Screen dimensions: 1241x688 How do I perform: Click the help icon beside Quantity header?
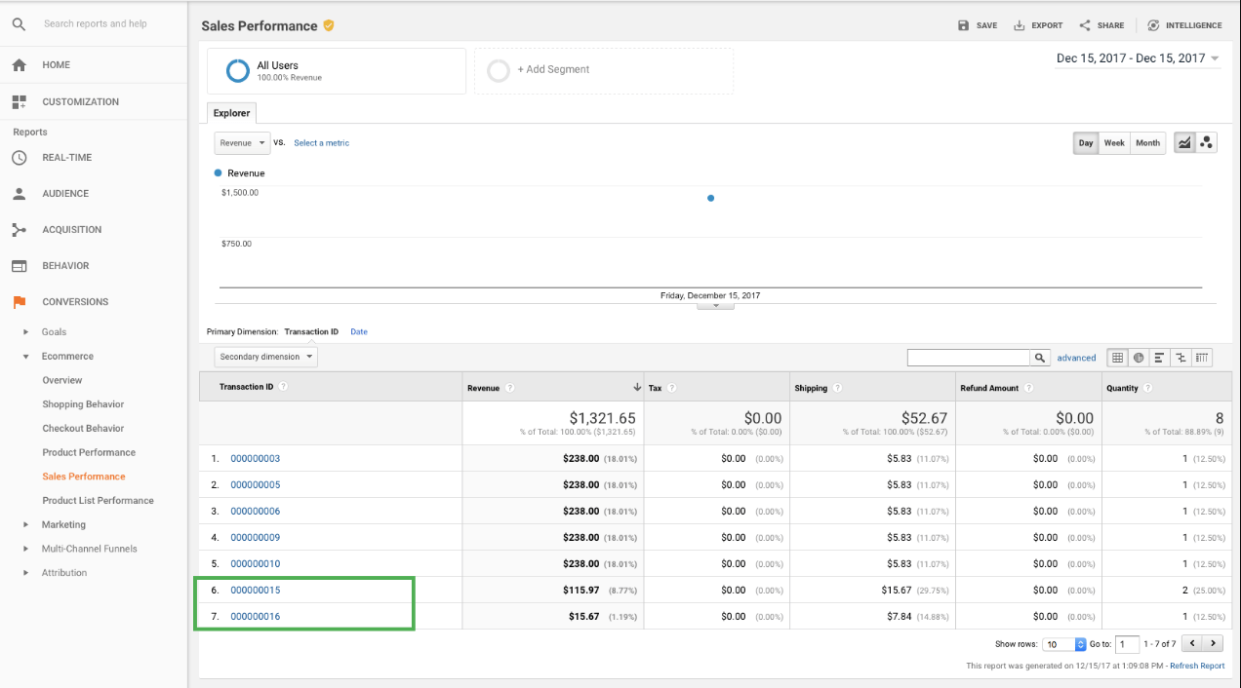point(1148,388)
